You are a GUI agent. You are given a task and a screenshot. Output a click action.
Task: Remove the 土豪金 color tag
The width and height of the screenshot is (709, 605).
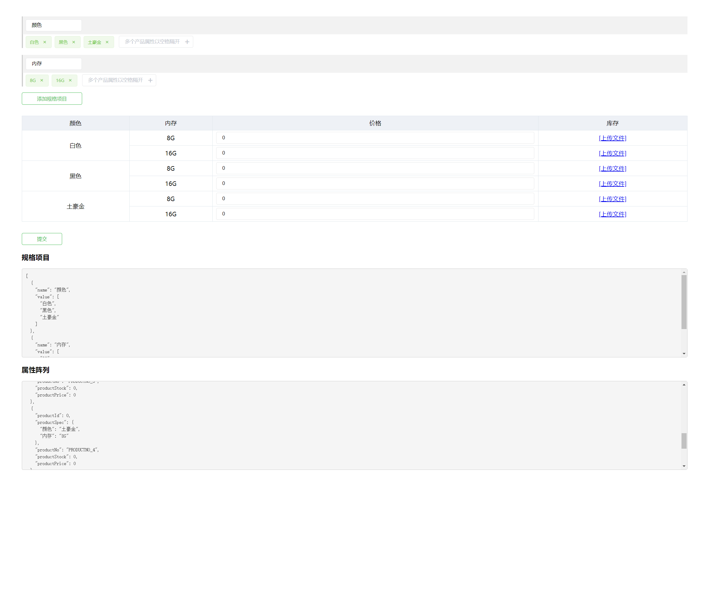(107, 42)
